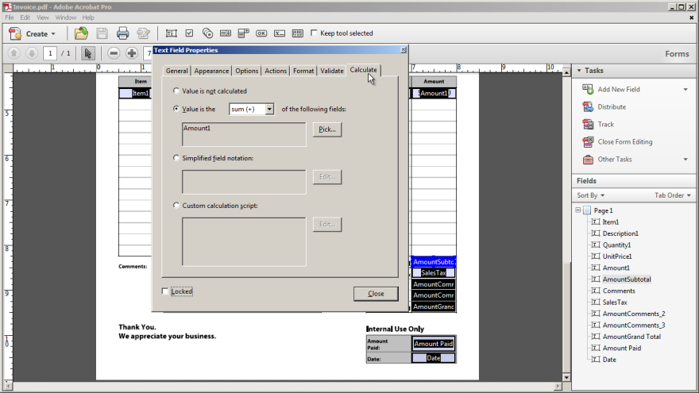Select the Dropdown form tool
Image resolution: width=699 pixels, height=393 pixels.
click(x=243, y=33)
